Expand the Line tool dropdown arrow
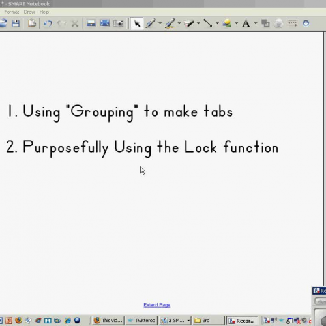 pyautogui.click(x=217, y=23)
